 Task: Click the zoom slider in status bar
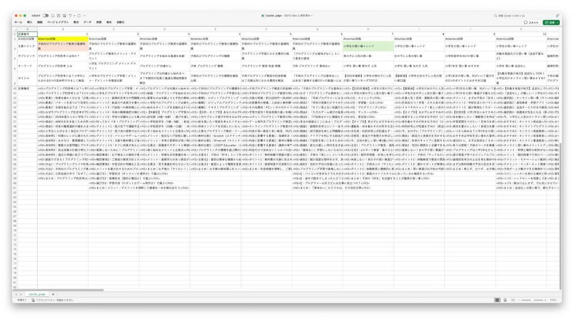533,300
